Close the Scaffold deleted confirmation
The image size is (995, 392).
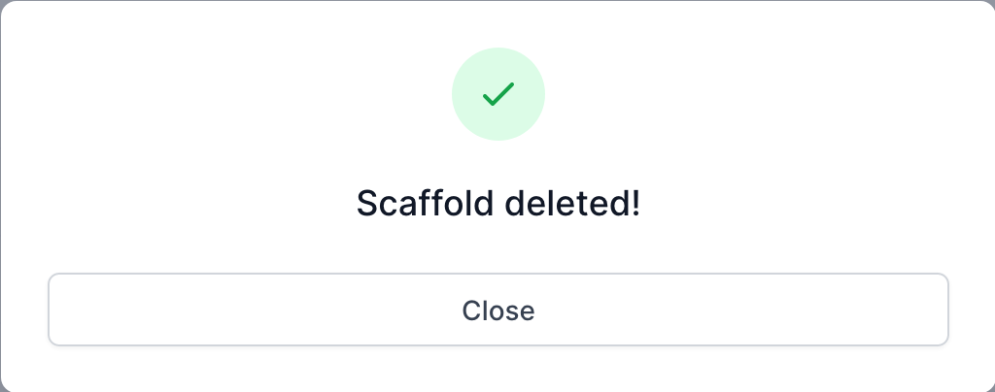(x=498, y=310)
